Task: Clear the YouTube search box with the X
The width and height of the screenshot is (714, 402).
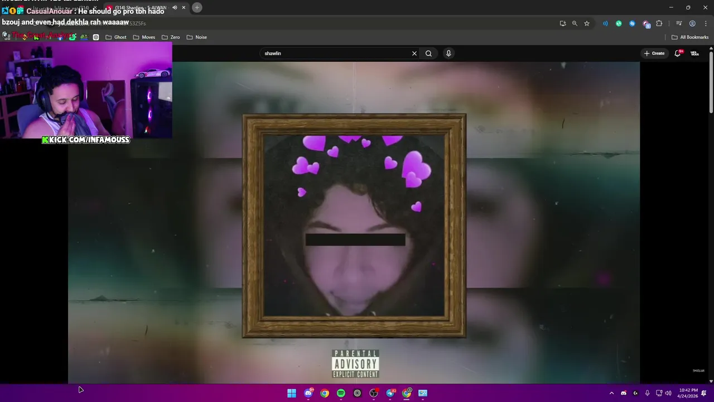Action: (x=414, y=54)
